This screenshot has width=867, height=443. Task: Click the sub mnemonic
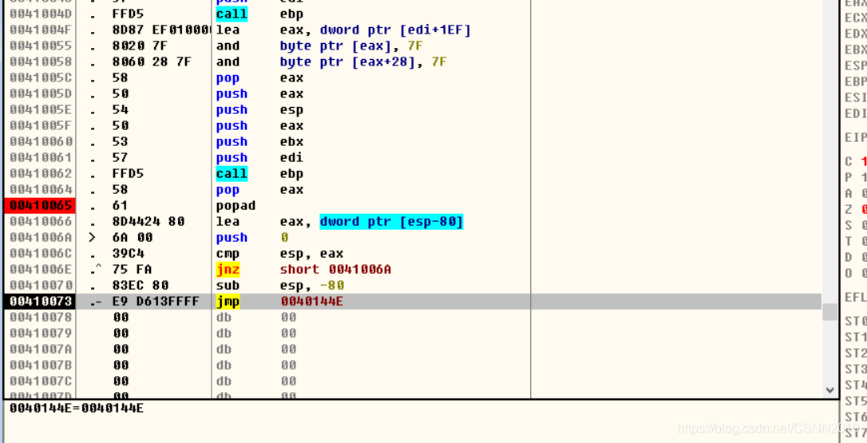pos(228,286)
